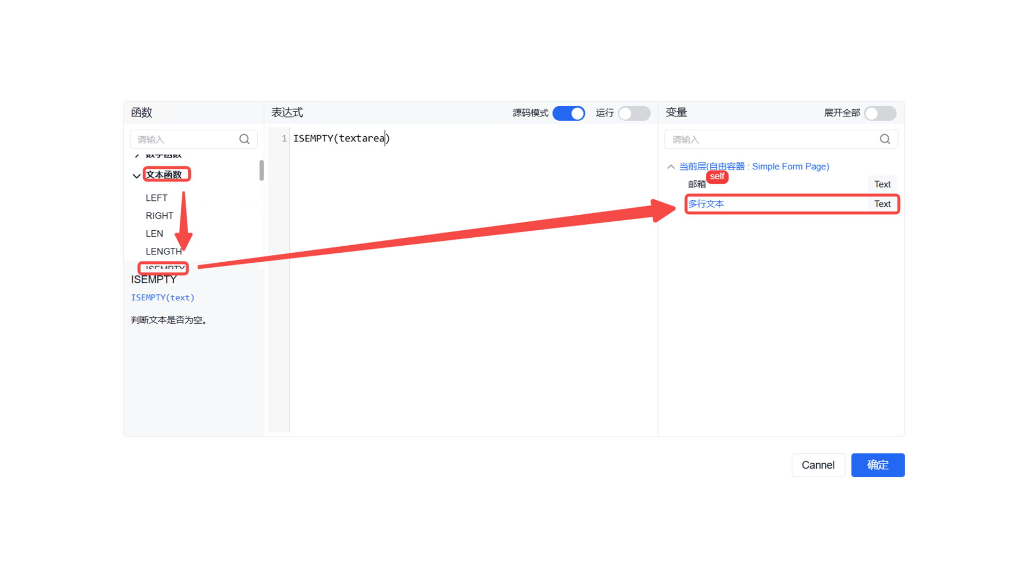This screenshot has height=577, width=1027.
Task: Focus the function search input field
Action: [194, 139]
